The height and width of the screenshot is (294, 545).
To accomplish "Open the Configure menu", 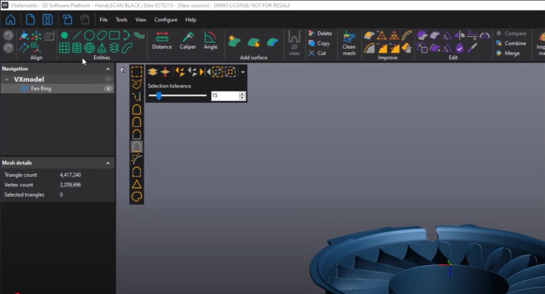I will pos(165,20).
